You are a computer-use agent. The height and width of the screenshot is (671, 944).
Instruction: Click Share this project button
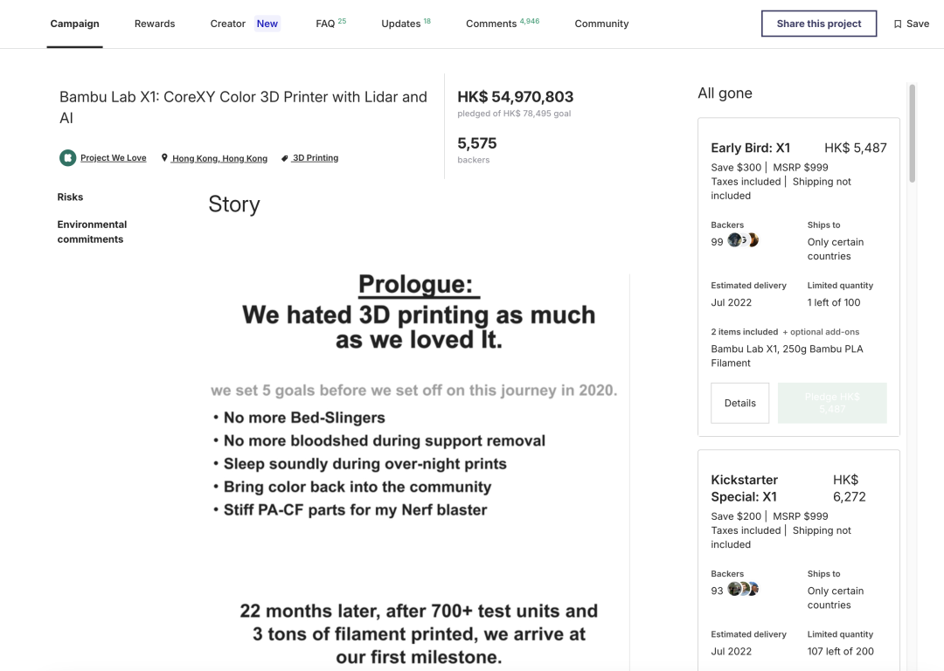coord(819,24)
